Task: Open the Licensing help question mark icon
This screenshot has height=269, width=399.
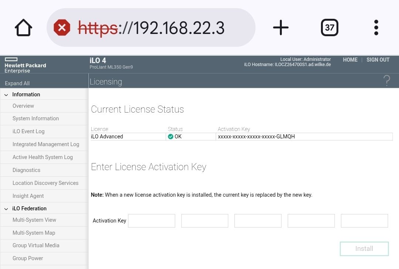Action: (x=386, y=81)
